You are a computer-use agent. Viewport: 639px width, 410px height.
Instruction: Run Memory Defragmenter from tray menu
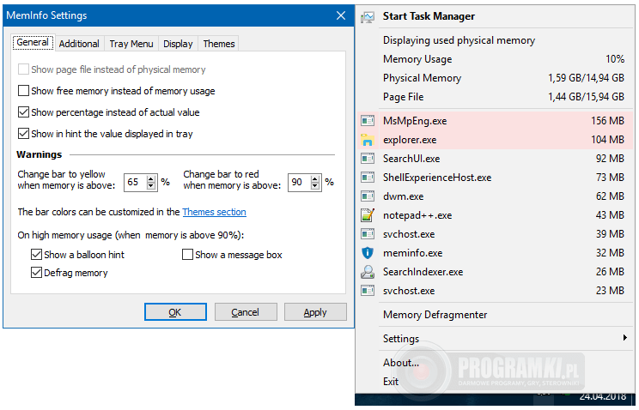pyautogui.click(x=496, y=315)
